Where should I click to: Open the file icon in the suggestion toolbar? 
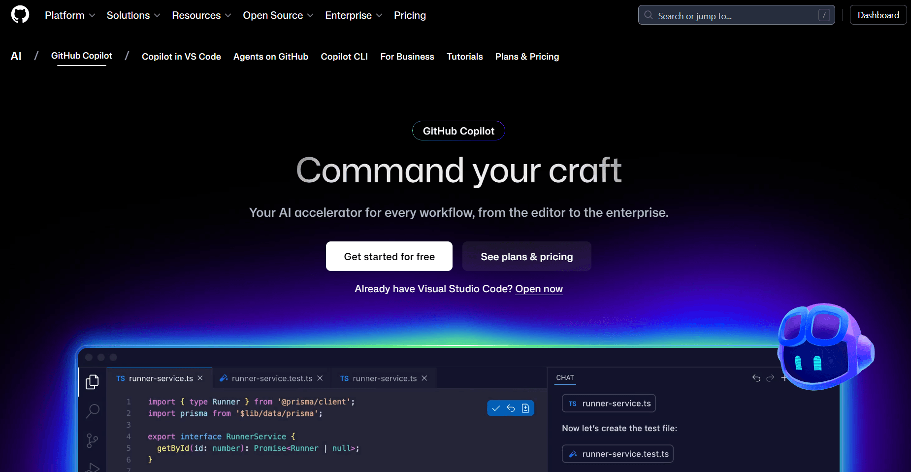525,408
